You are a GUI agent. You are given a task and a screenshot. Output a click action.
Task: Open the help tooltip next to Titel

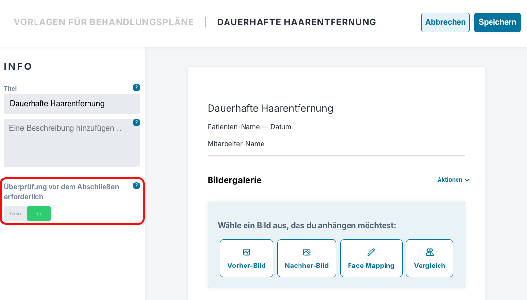136,87
